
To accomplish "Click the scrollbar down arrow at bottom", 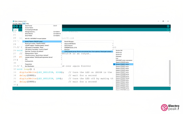I will (170, 85).
